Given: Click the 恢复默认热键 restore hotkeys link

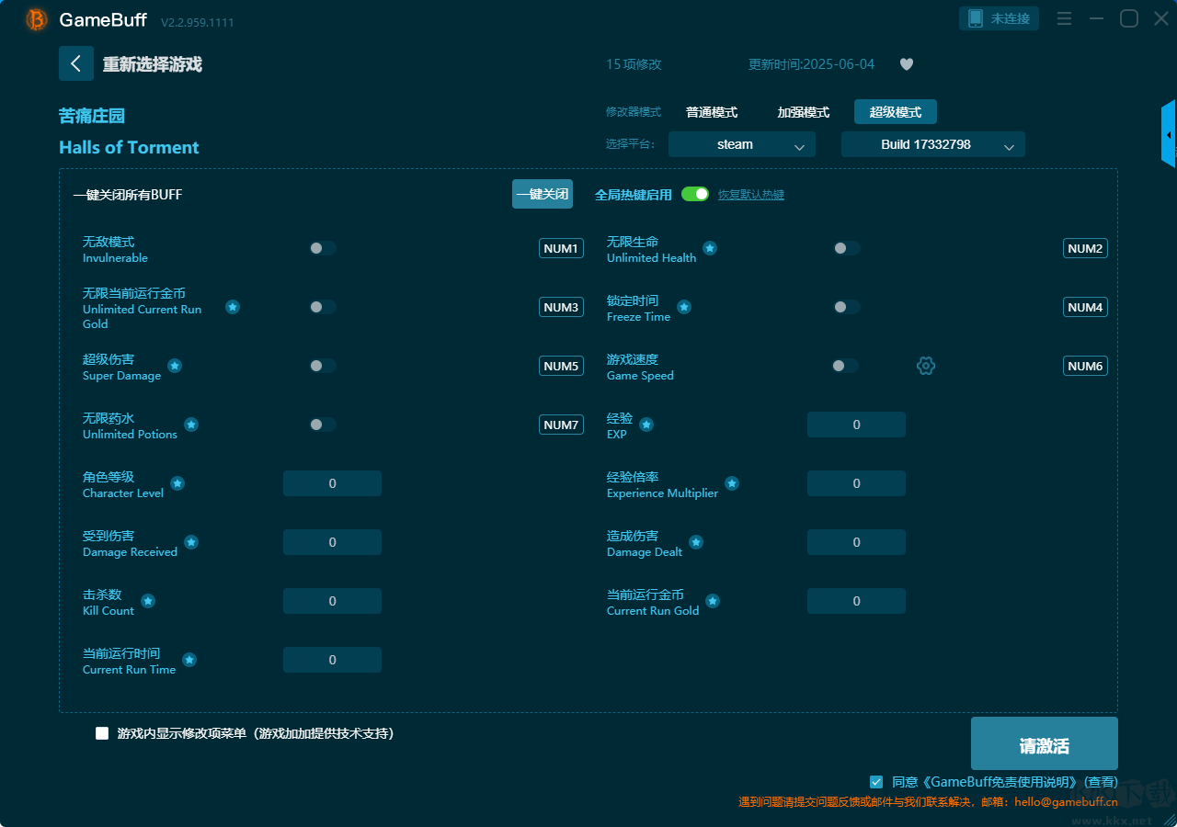Looking at the screenshot, I should (750, 195).
